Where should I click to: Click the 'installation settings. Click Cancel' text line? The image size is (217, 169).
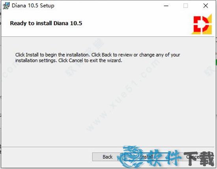coord(69,60)
